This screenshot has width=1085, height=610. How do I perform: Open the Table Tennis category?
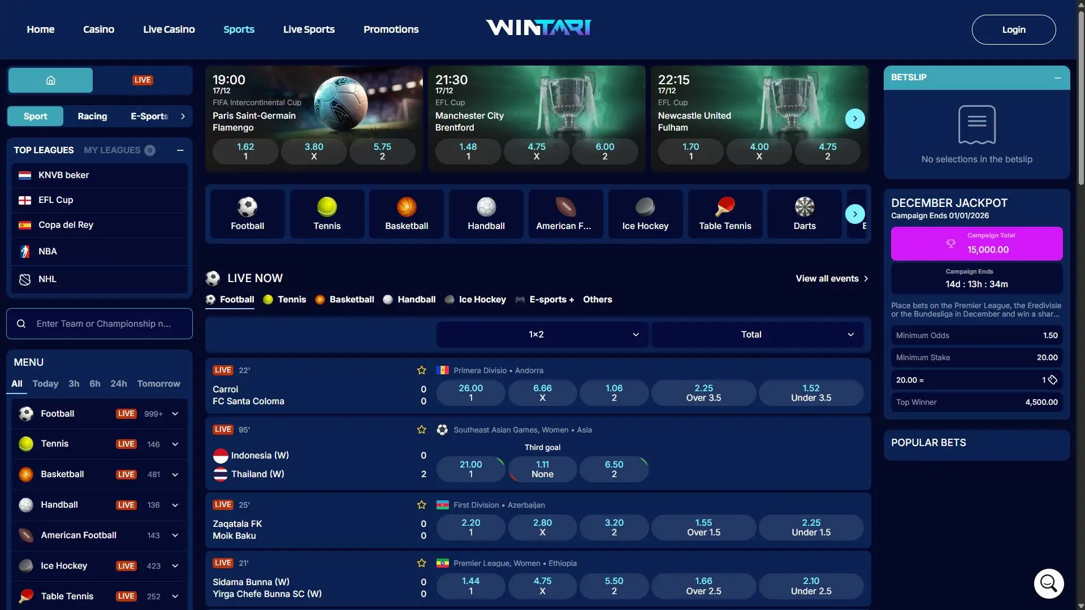(725, 214)
